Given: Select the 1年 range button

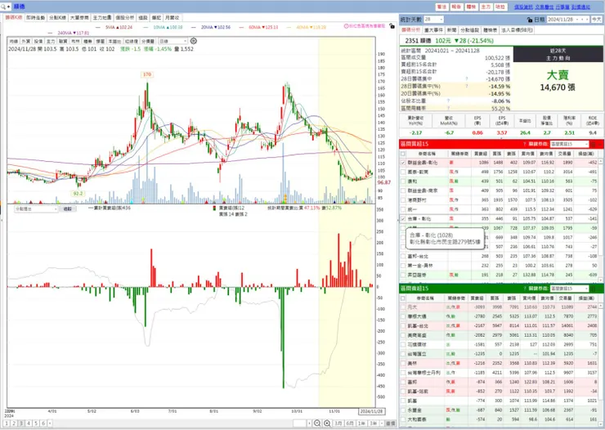Looking at the screenshot, I should (x=361, y=423).
